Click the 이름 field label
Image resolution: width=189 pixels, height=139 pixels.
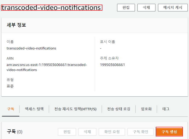[x=10, y=42]
